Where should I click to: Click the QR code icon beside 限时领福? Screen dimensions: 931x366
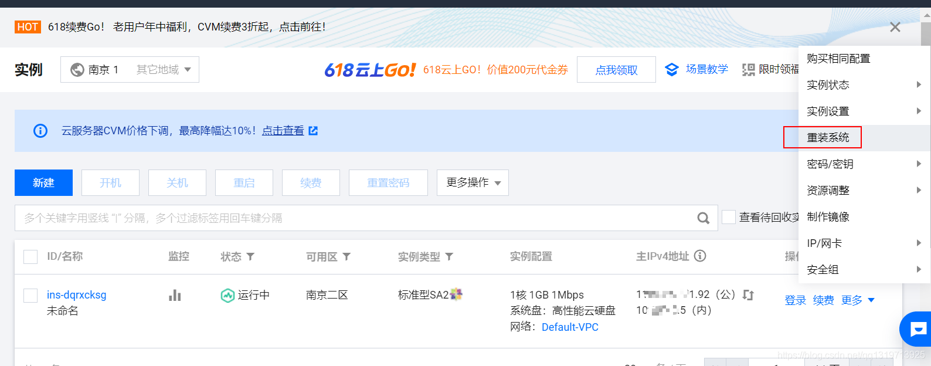click(748, 70)
